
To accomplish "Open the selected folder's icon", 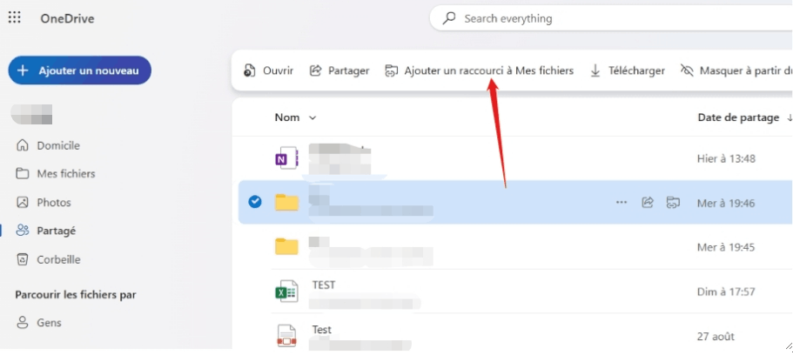I will (286, 202).
